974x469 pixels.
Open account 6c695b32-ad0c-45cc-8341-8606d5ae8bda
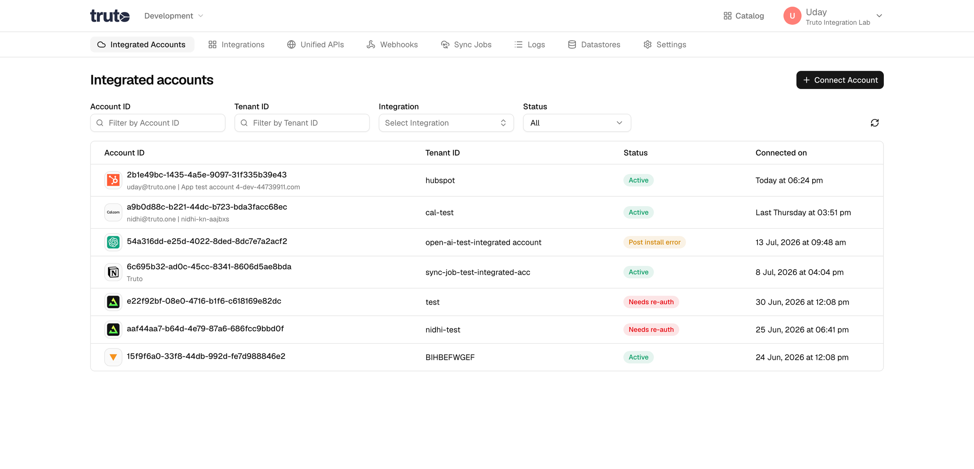pyautogui.click(x=209, y=267)
